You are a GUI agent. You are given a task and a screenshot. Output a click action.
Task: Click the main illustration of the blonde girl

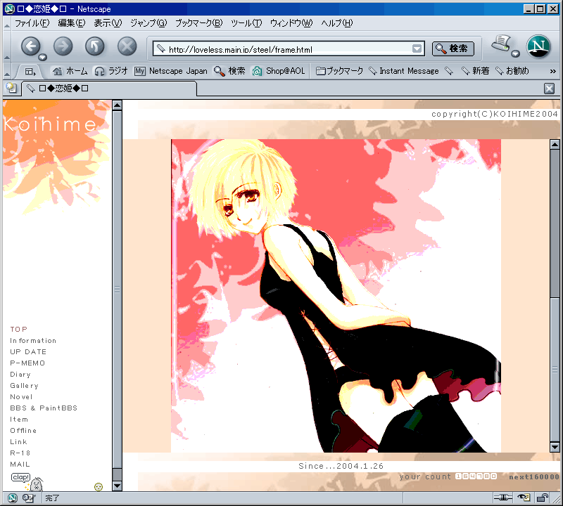[x=336, y=296]
